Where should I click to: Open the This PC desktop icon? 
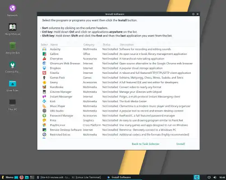tap(13, 102)
